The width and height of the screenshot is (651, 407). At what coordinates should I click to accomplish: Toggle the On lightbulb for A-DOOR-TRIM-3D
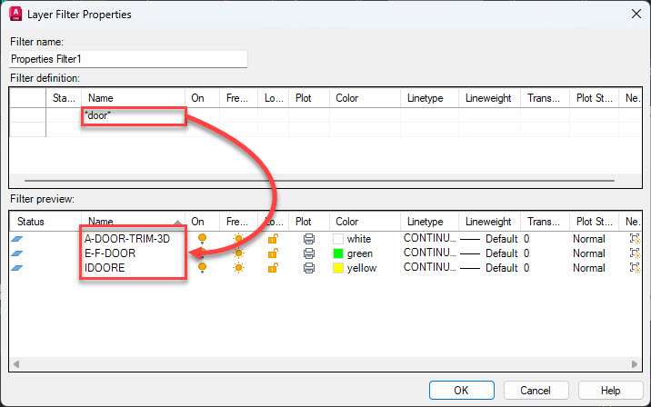coord(202,239)
